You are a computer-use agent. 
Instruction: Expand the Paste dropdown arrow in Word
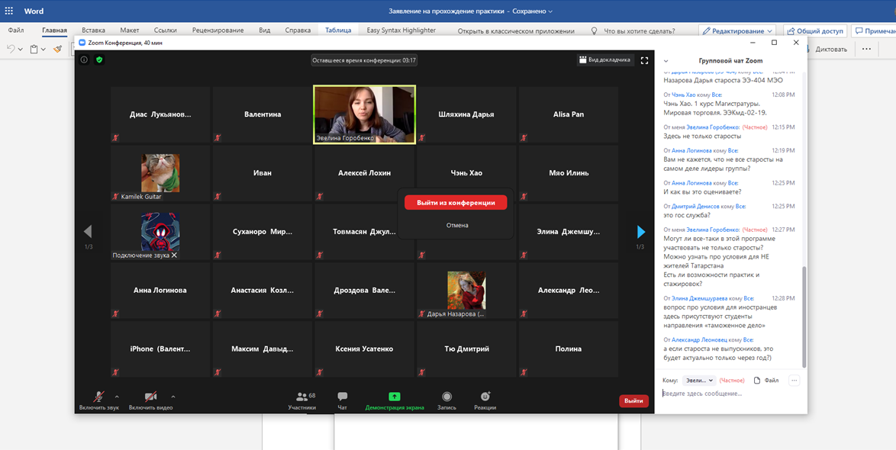pyautogui.click(x=44, y=50)
